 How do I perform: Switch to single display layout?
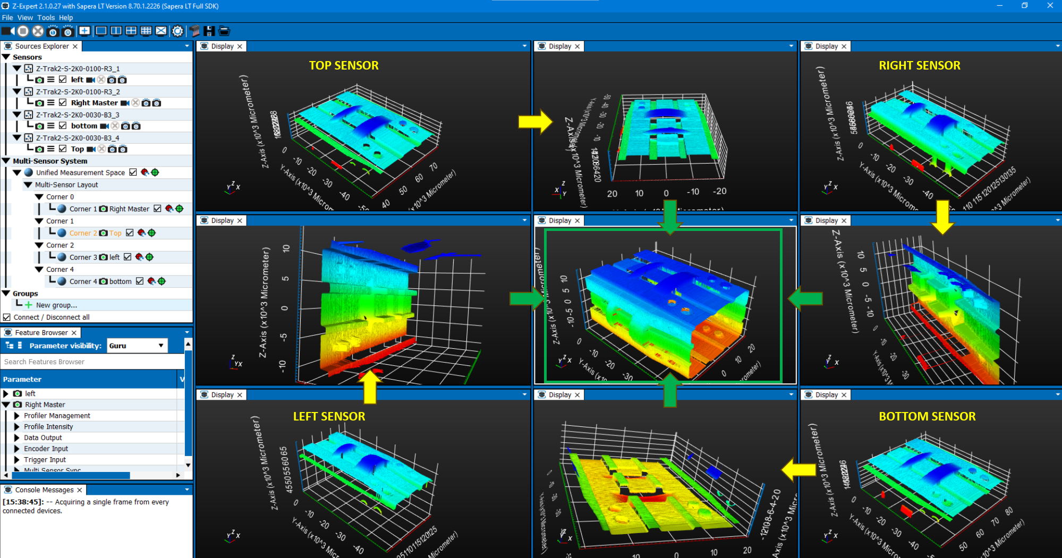pyautogui.click(x=101, y=31)
